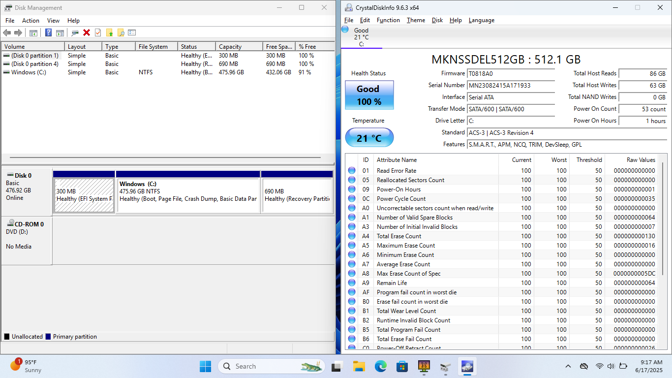This screenshot has width=672, height=378.
Task: Click the drive-with-magnifier rescan toolbar icon
Action: click(x=75, y=33)
